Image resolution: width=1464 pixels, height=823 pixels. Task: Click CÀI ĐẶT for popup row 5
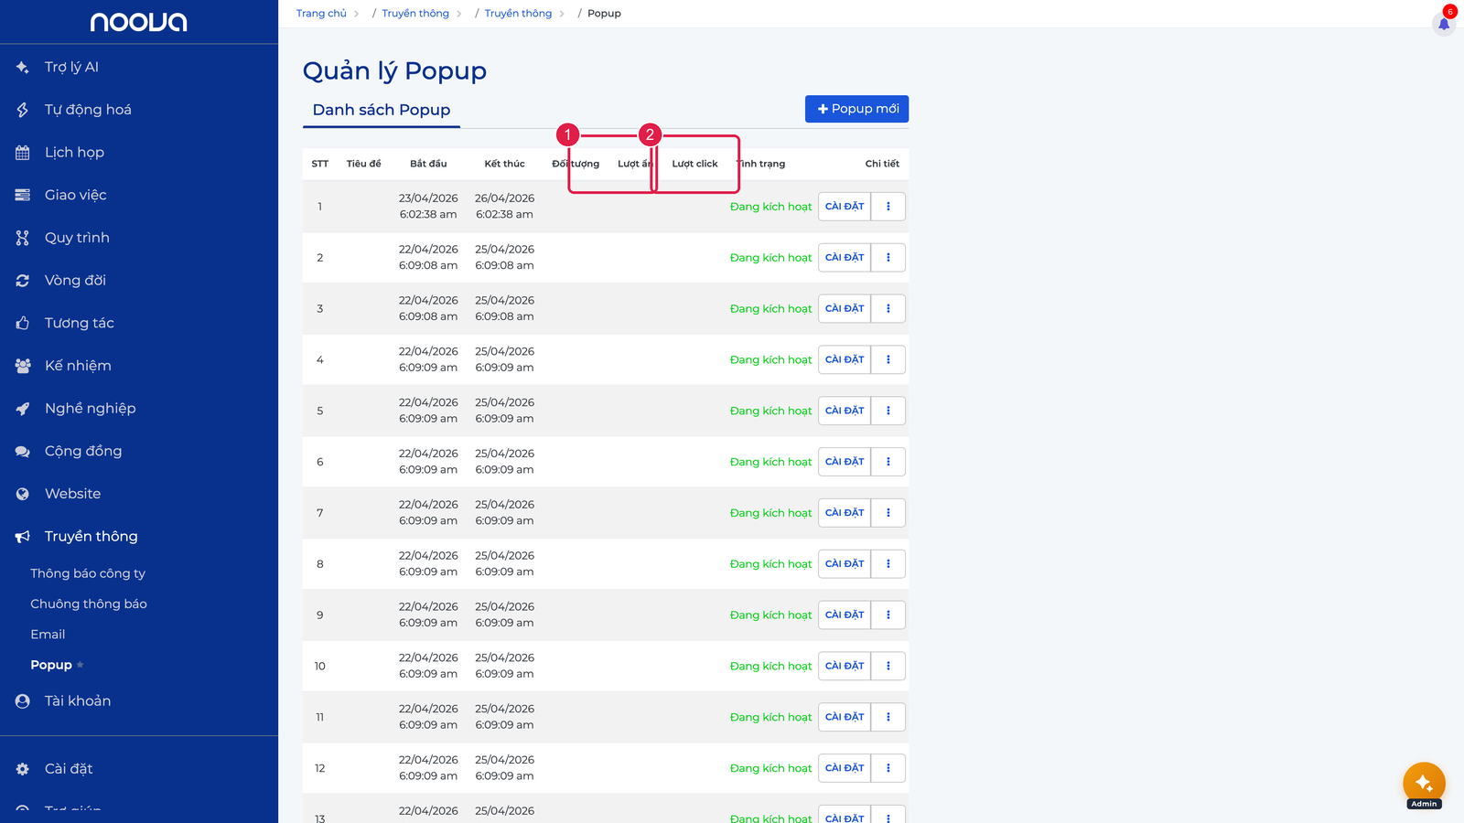pyautogui.click(x=845, y=411)
